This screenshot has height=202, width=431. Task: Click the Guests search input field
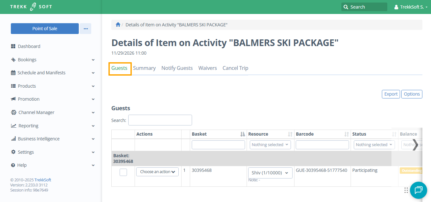[160, 120]
